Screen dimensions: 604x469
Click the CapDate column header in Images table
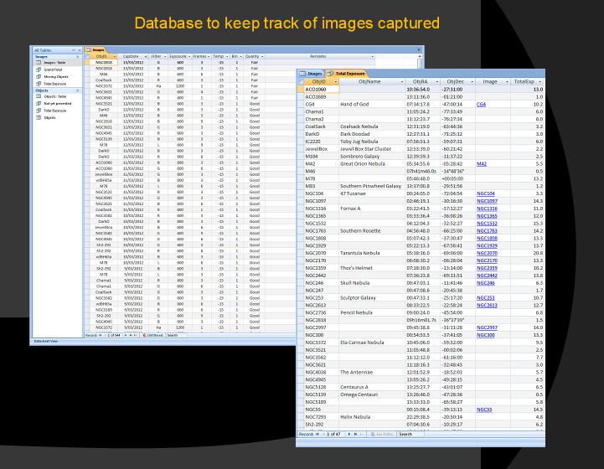(x=133, y=57)
